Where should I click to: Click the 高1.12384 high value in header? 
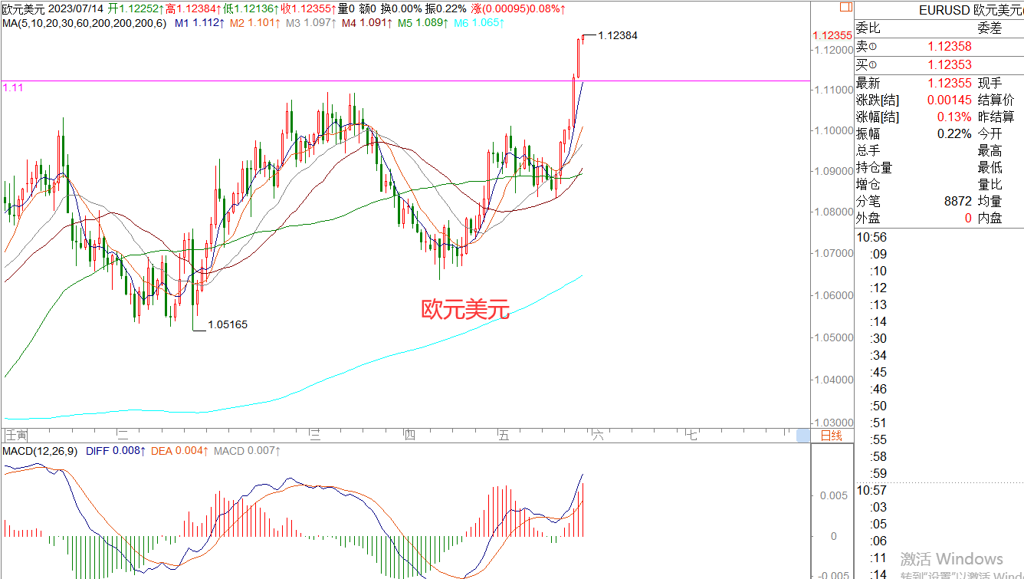coord(192,8)
